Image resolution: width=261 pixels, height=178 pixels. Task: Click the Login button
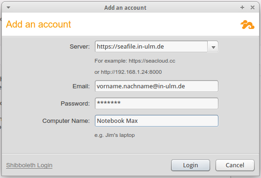tap(190, 165)
